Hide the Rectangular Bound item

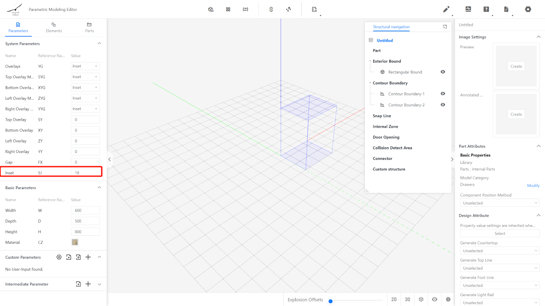pyautogui.click(x=442, y=72)
